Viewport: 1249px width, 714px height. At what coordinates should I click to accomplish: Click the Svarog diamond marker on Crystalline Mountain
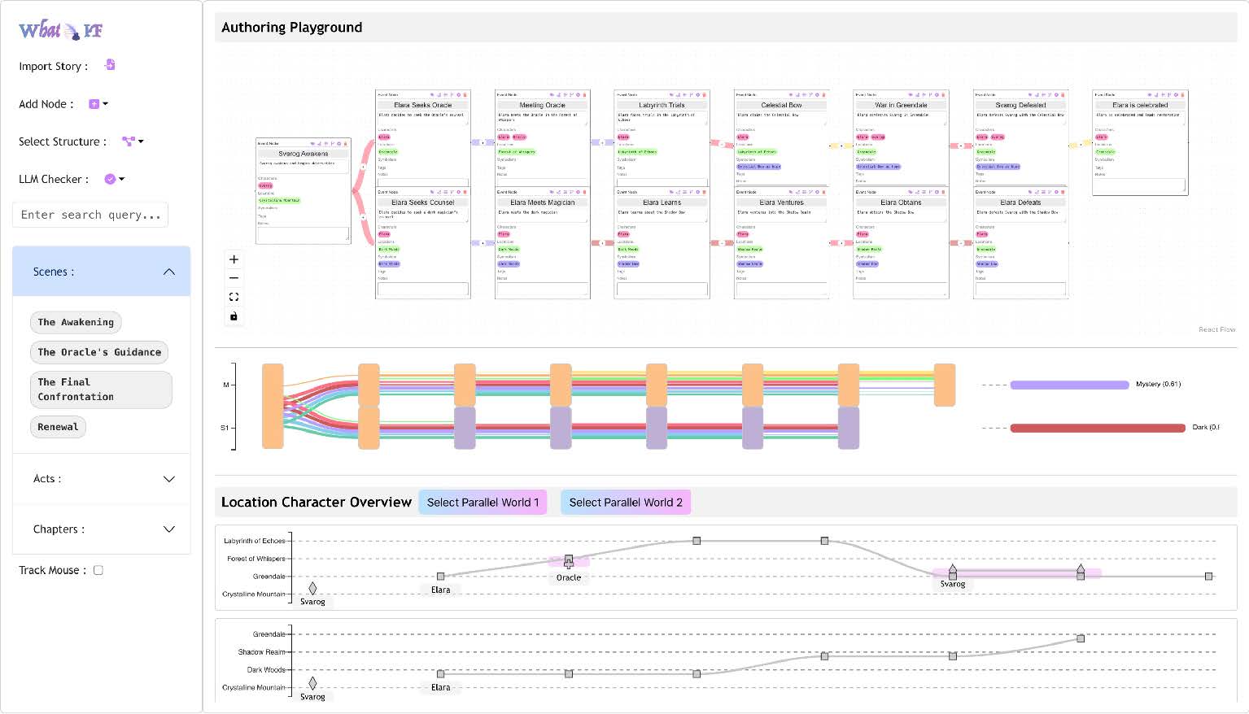tap(312, 588)
